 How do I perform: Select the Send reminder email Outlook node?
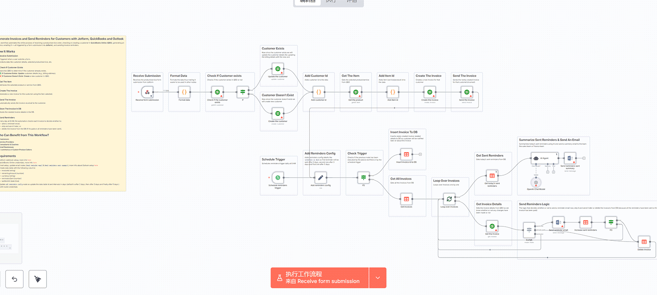558,222
